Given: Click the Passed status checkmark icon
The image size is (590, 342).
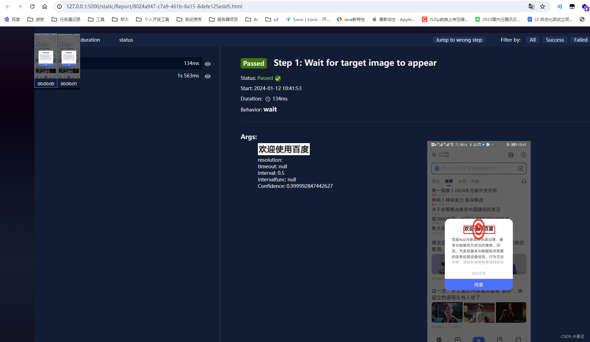Looking at the screenshot, I should tap(278, 78).
